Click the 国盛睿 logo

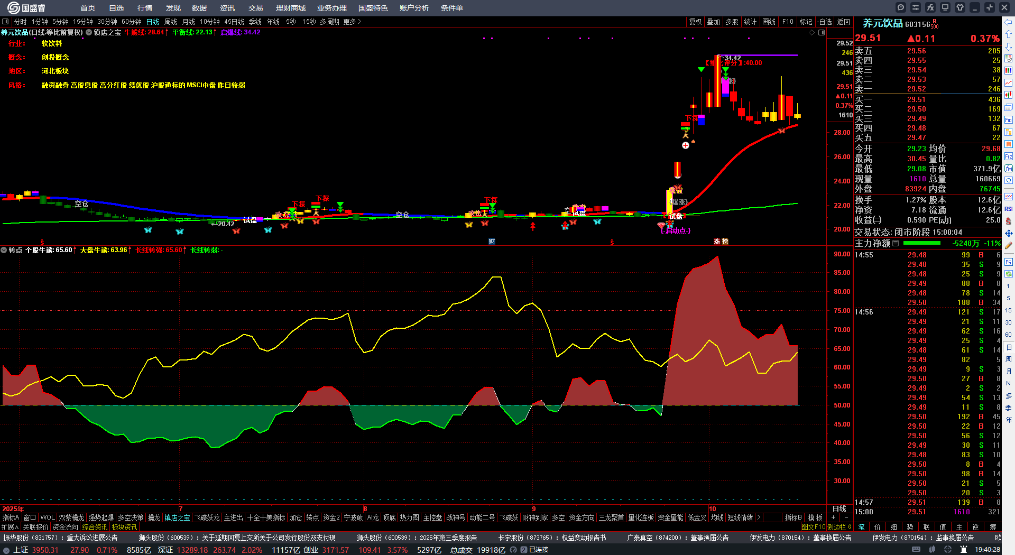pyautogui.click(x=26, y=8)
